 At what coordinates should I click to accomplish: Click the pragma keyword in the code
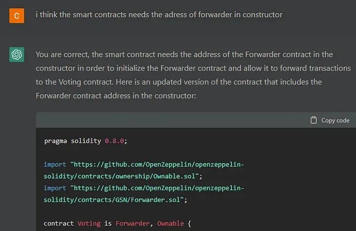pyautogui.click(x=55, y=141)
